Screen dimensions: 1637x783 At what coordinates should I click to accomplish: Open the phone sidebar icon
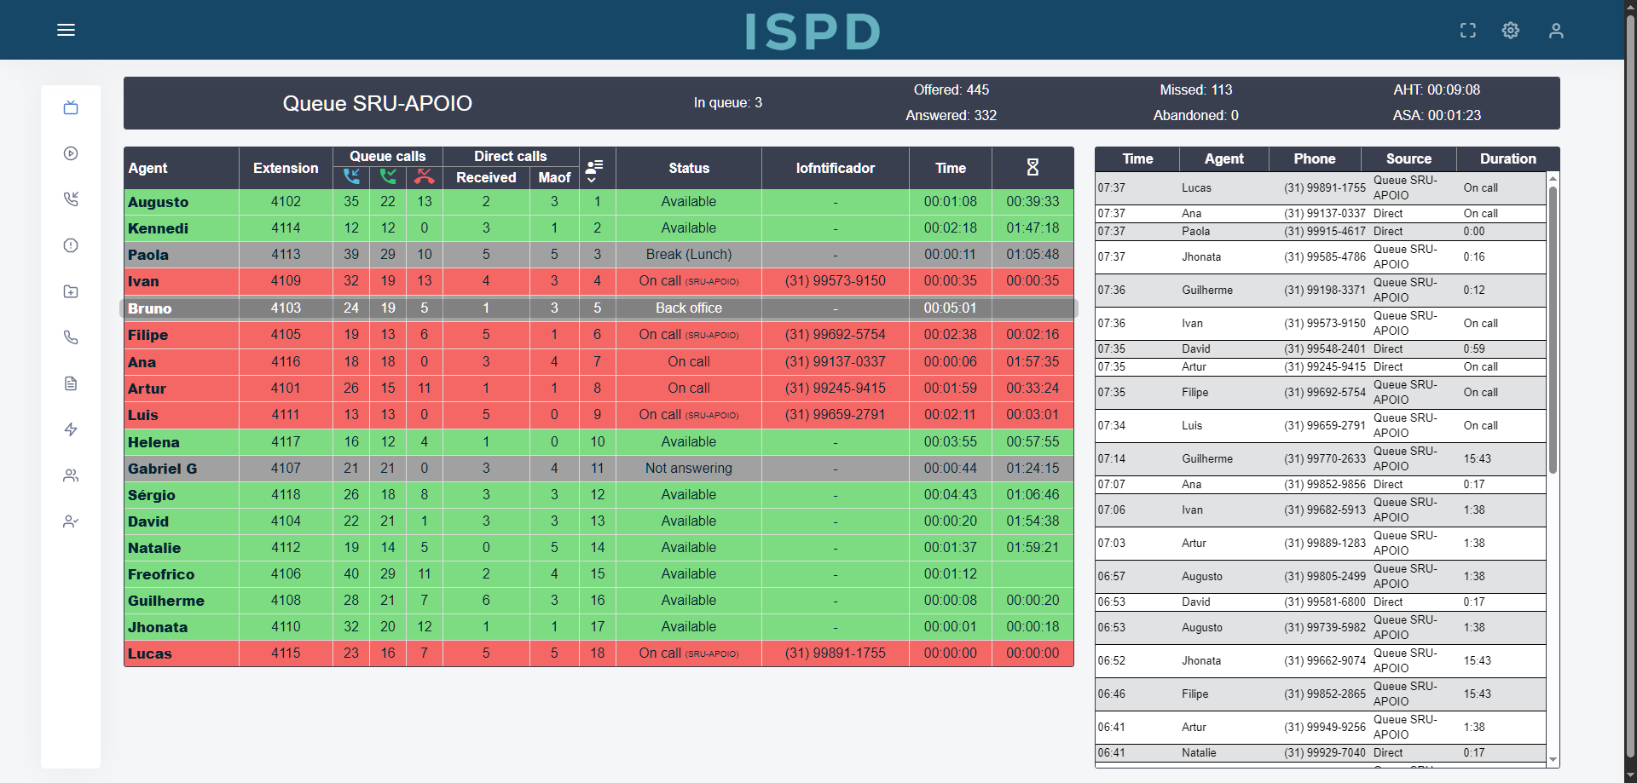pos(71,337)
